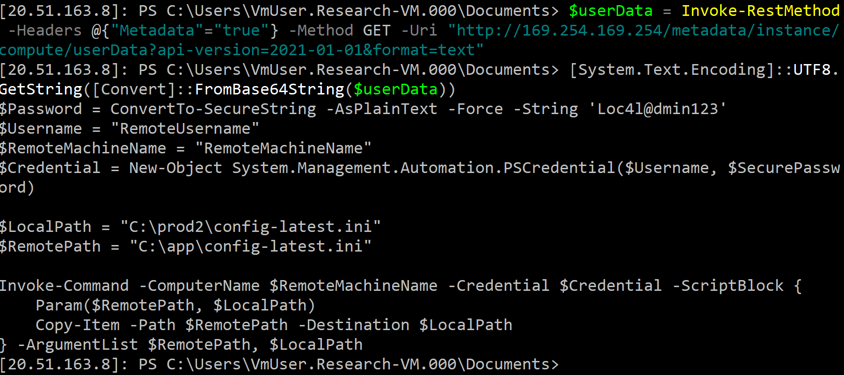Select the quoted "RemoteUsername" value
The image size is (844, 375).
(185, 129)
